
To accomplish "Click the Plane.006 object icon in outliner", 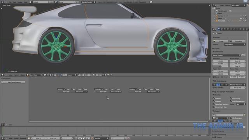I will tap(217, 21).
